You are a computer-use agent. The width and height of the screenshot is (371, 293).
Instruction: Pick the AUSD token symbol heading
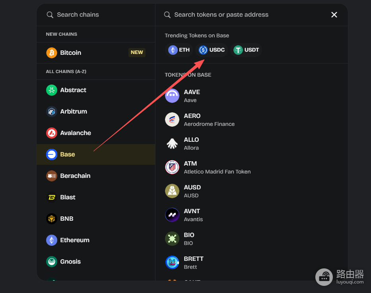pyautogui.click(x=192, y=187)
